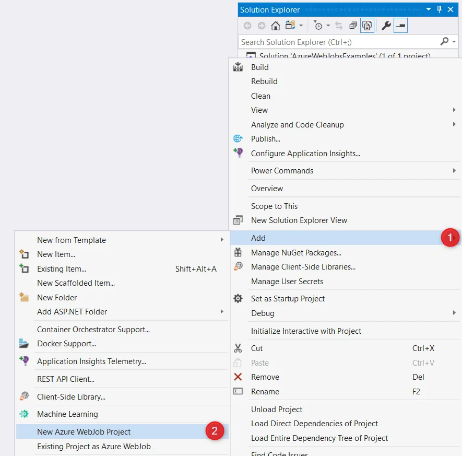This screenshot has width=462, height=456.
Task: Click the Existing Item icon
Action: (24, 268)
